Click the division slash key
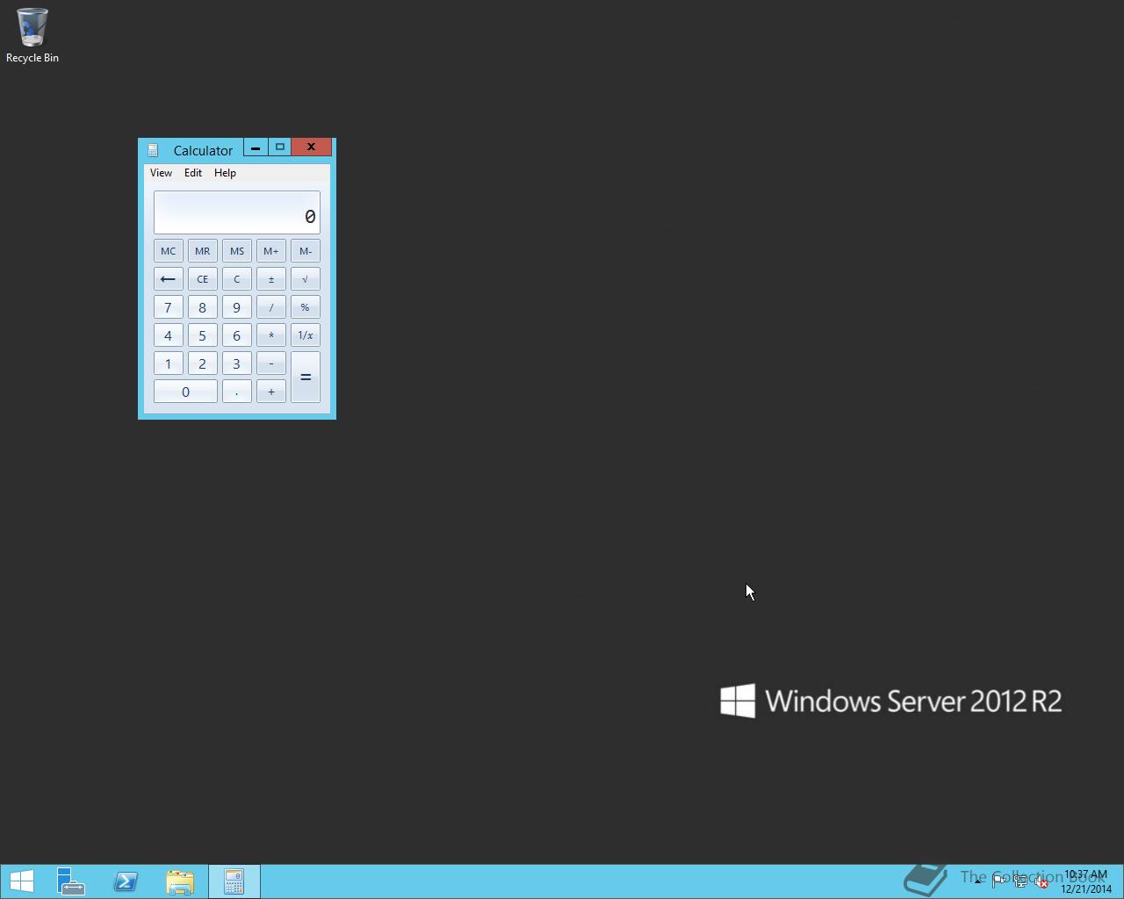 (270, 307)
